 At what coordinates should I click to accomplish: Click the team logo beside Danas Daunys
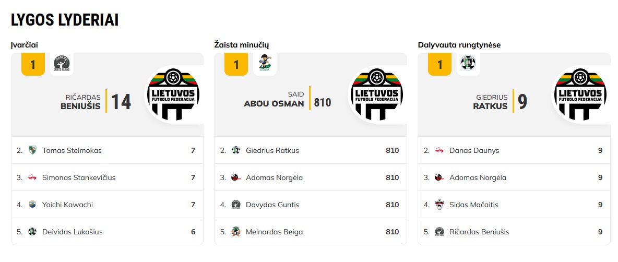click(439, 150)
